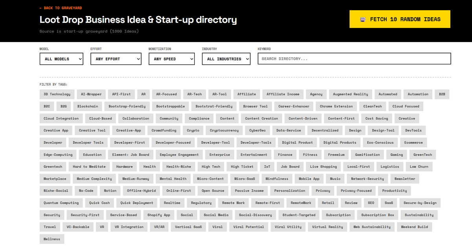This screenshot has width=472, height=247.
Task: Click the Micro-SaaS tag
Action: point(245,179)
